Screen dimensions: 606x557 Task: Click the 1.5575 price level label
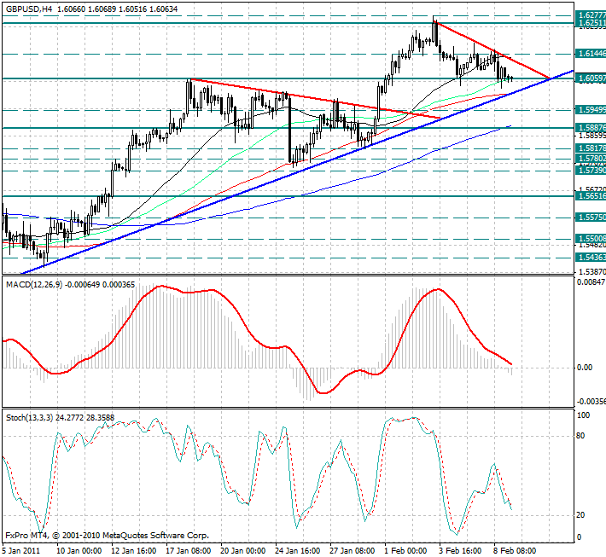(591, 218)
